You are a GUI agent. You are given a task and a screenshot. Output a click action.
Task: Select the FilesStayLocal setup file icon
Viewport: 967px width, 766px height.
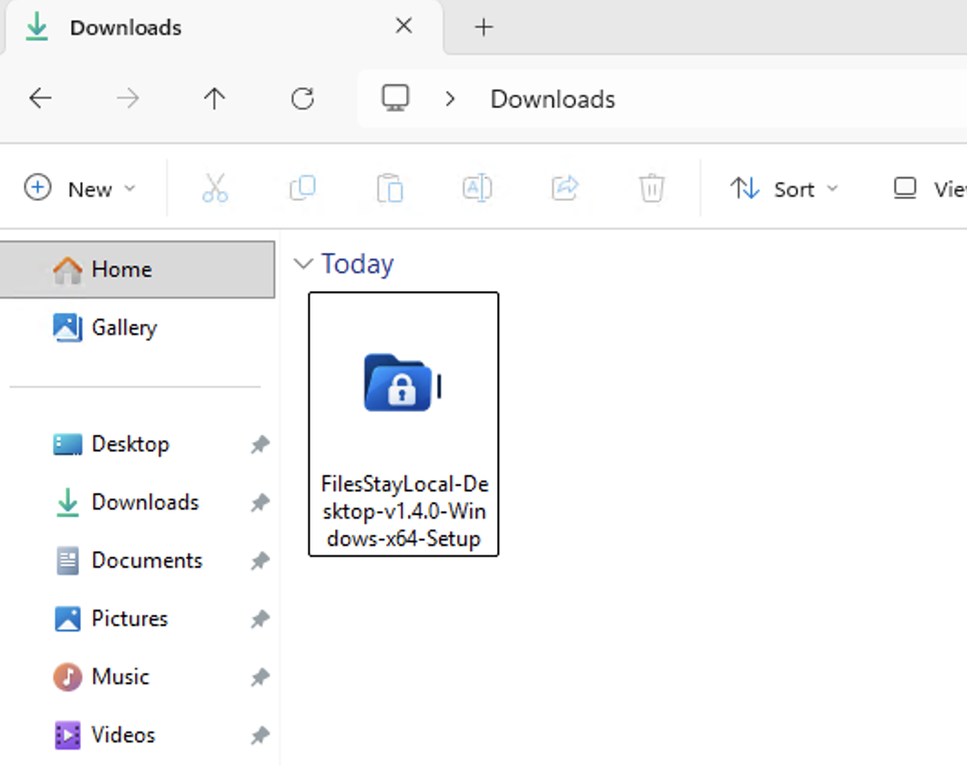(402, 383)
